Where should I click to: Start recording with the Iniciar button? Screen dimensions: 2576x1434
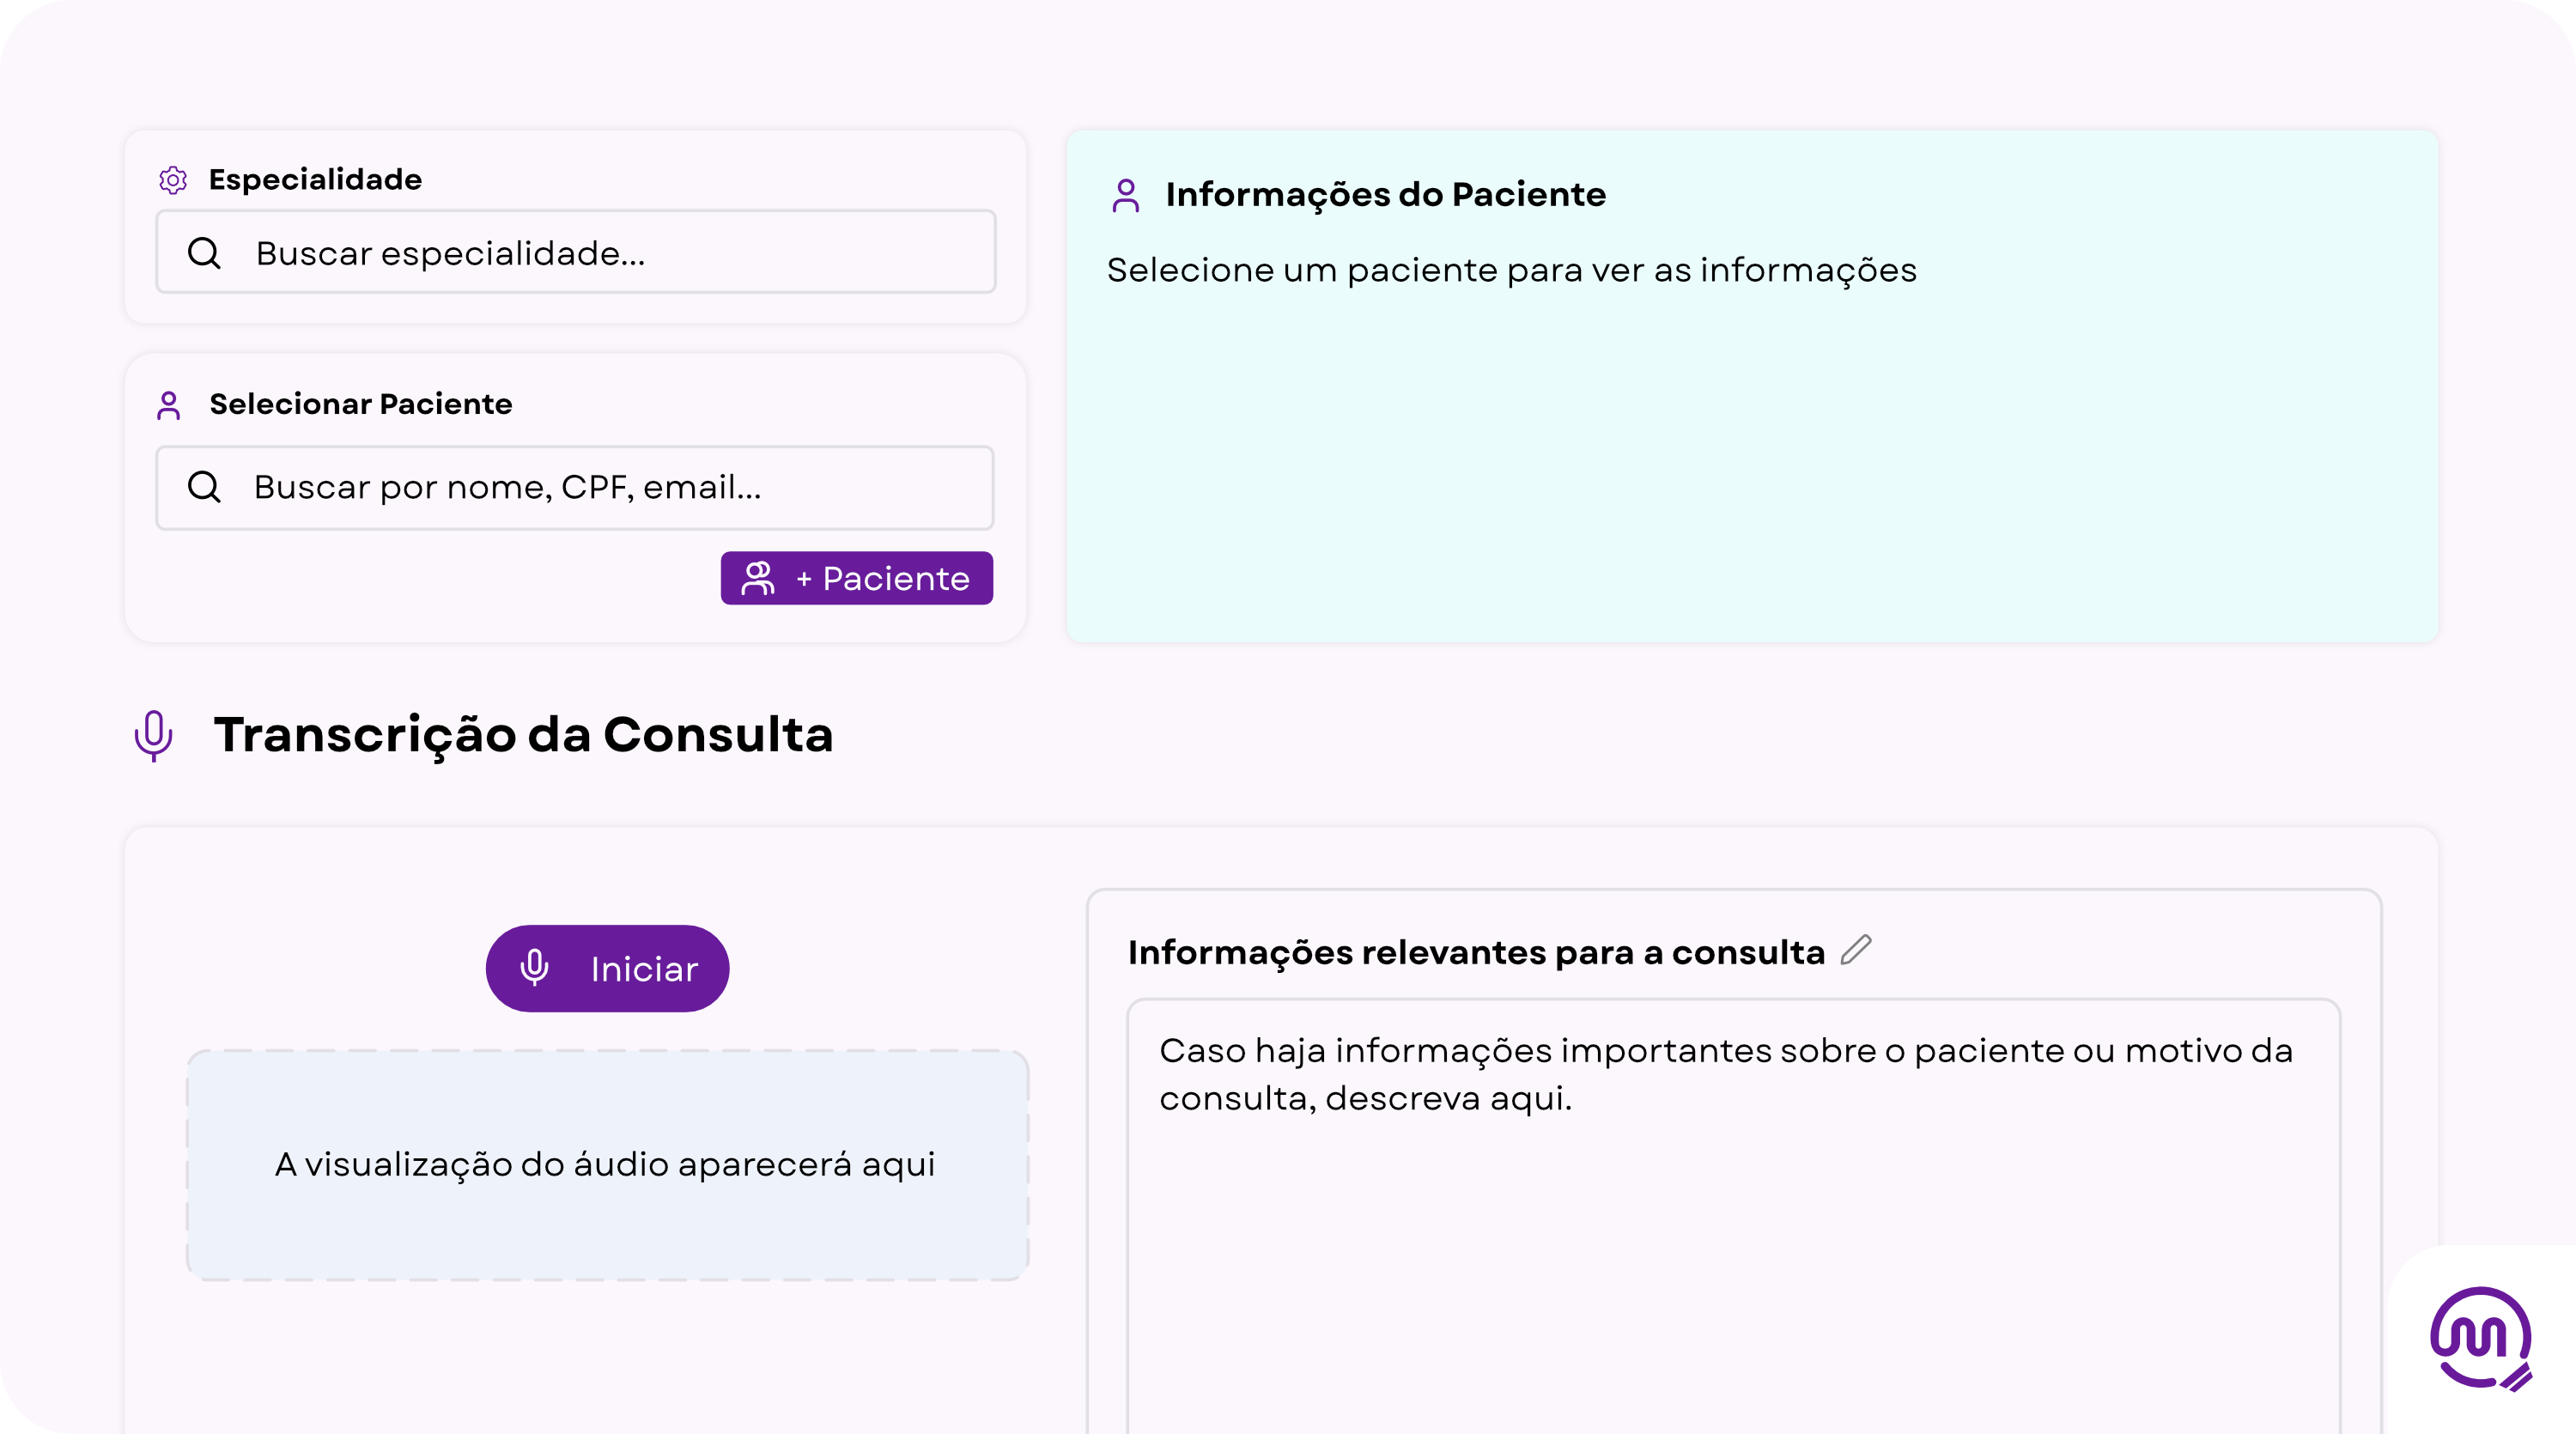coord(607,968)
